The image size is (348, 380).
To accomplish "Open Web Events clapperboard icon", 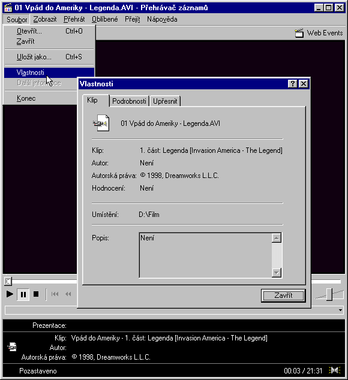I will point(299,33).
